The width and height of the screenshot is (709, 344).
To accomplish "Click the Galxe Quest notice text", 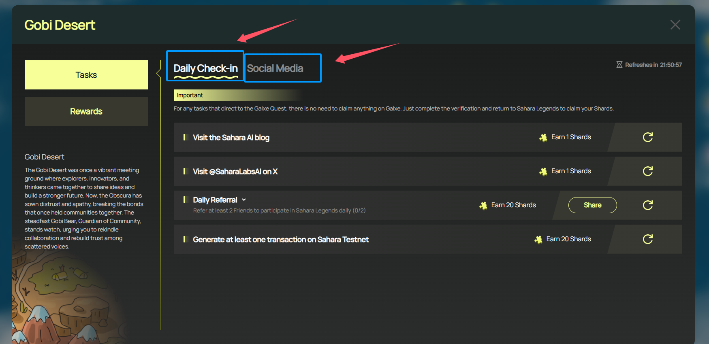I will (x=393, y=108).
